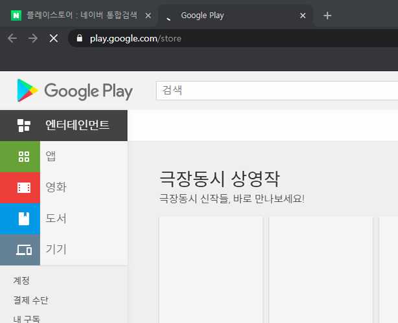Open the 기기 section
This screenshot has width=398, height=323.
coord(56,249)
